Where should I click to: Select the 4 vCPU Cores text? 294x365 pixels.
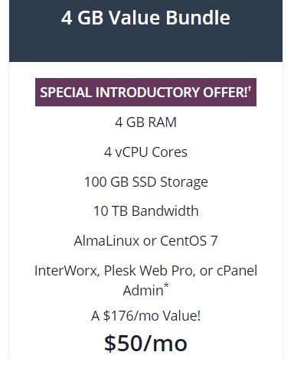145,152
